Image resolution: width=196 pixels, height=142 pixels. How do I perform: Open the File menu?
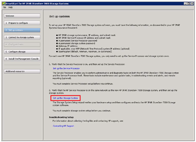coord(4,7)
